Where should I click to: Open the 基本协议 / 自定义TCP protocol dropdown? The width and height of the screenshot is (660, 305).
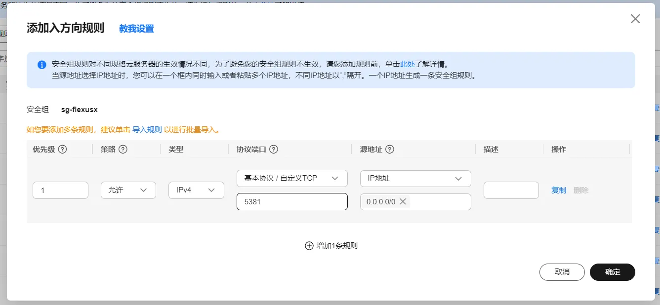[292, 178]
